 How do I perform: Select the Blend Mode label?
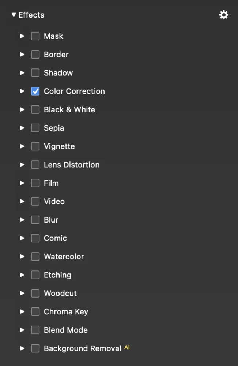(66, 330)
